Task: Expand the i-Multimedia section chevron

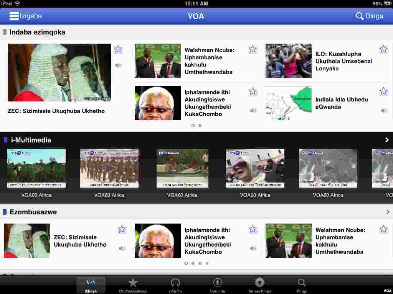Action: pos(387,140)
